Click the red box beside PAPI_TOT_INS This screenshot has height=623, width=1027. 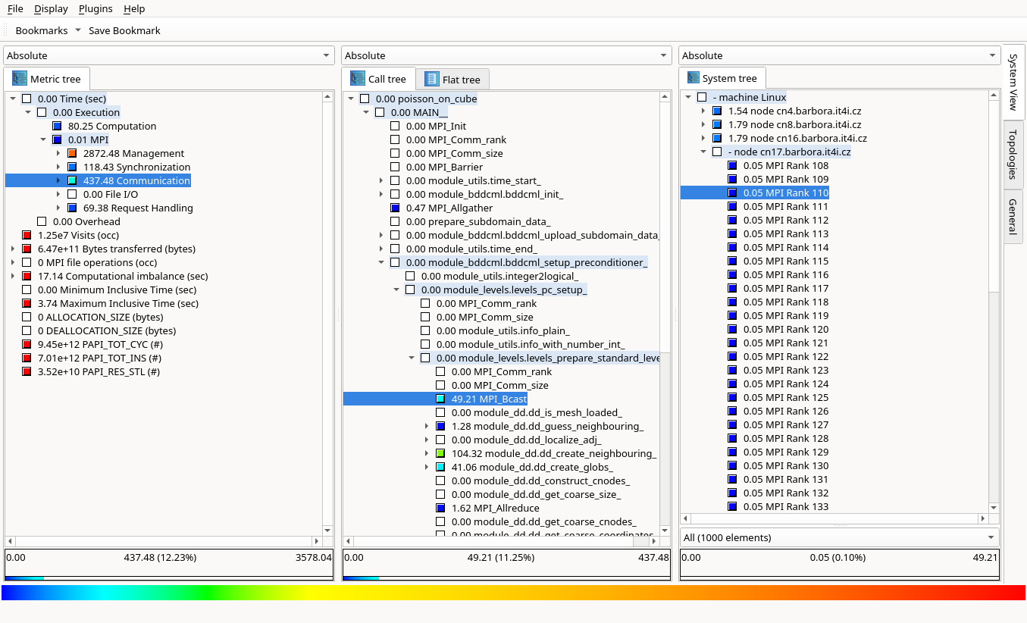tap(27, 358)
